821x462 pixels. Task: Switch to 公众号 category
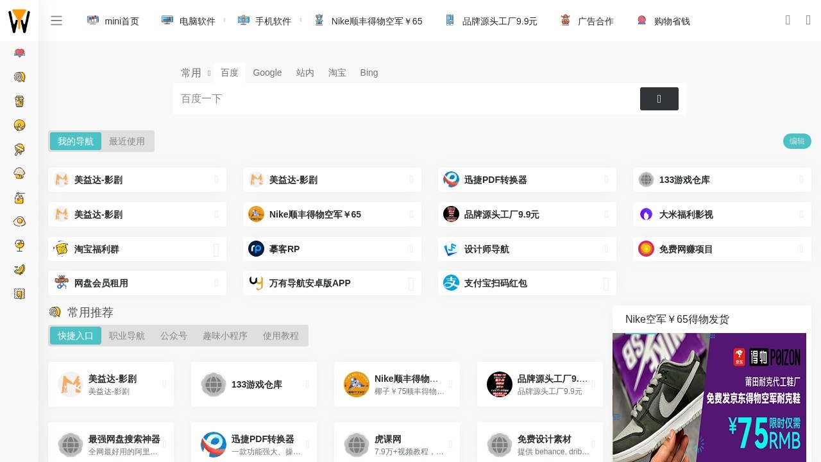click(174, 336)
